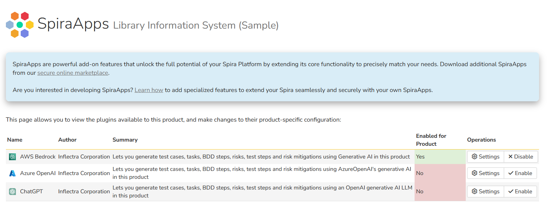Viewport: 547px width, 205px height.
Task: Enable the ChatGPT plugin
Action: [520, 192]
